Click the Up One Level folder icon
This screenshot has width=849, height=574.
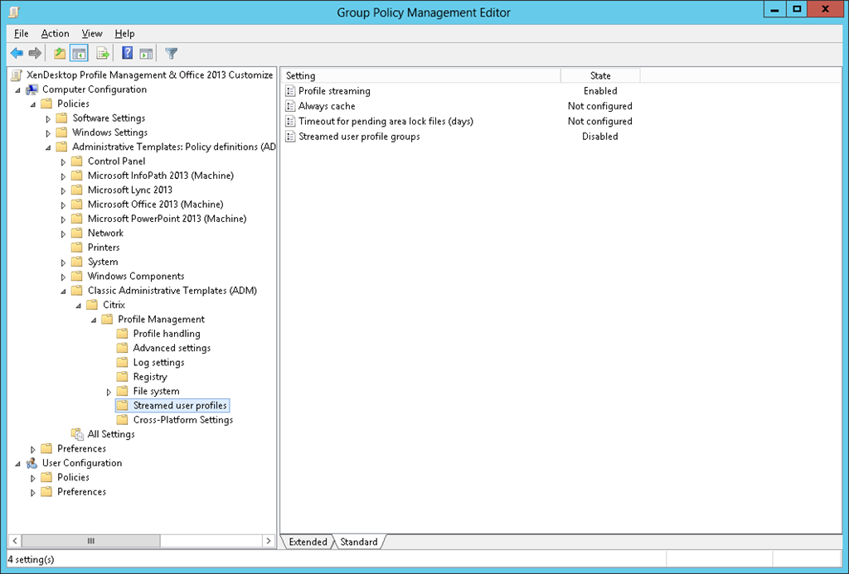coord(59,54)
